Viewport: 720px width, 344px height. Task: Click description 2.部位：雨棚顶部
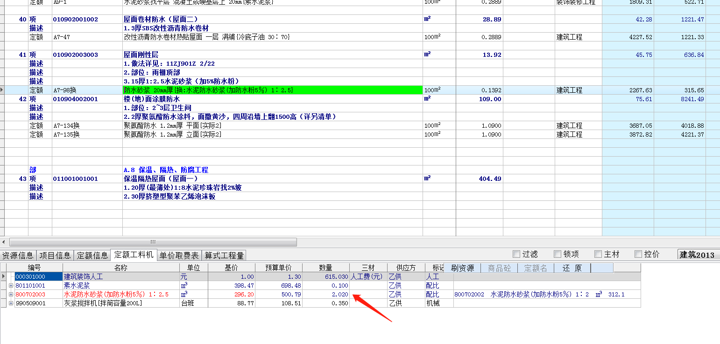coord(152,72)
